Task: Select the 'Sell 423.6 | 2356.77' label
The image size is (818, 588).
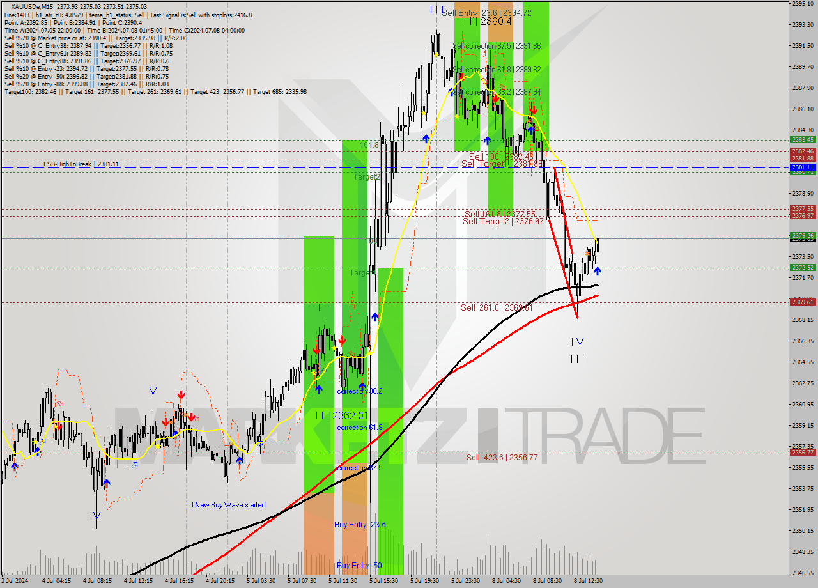Action: click(x=502, y=458)
